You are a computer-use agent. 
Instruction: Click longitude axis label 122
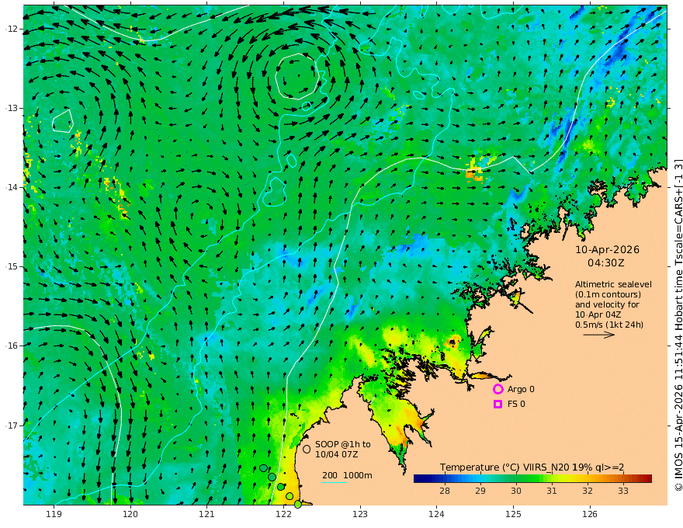click(x=283, y=515)
